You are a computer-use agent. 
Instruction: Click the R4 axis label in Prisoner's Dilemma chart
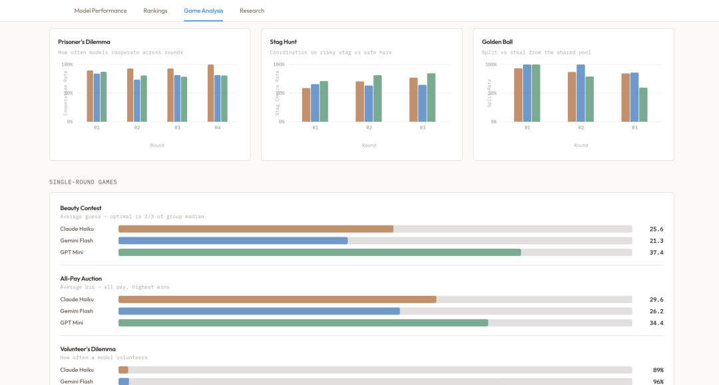(217, 128)
